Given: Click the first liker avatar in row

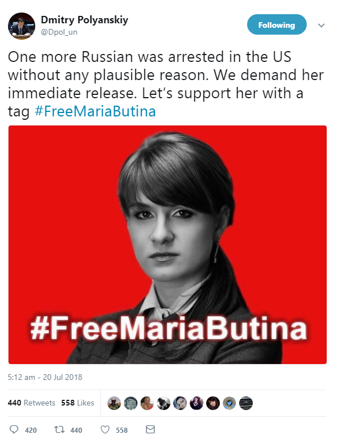Looking at the screenshot, I should click(114, 403).
